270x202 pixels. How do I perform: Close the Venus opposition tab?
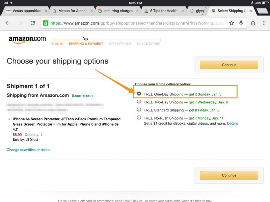46,11
